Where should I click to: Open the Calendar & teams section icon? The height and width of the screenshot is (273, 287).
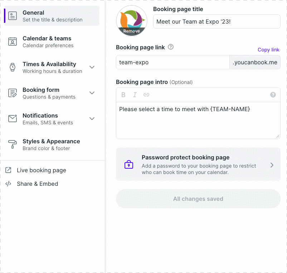[12, 41]
